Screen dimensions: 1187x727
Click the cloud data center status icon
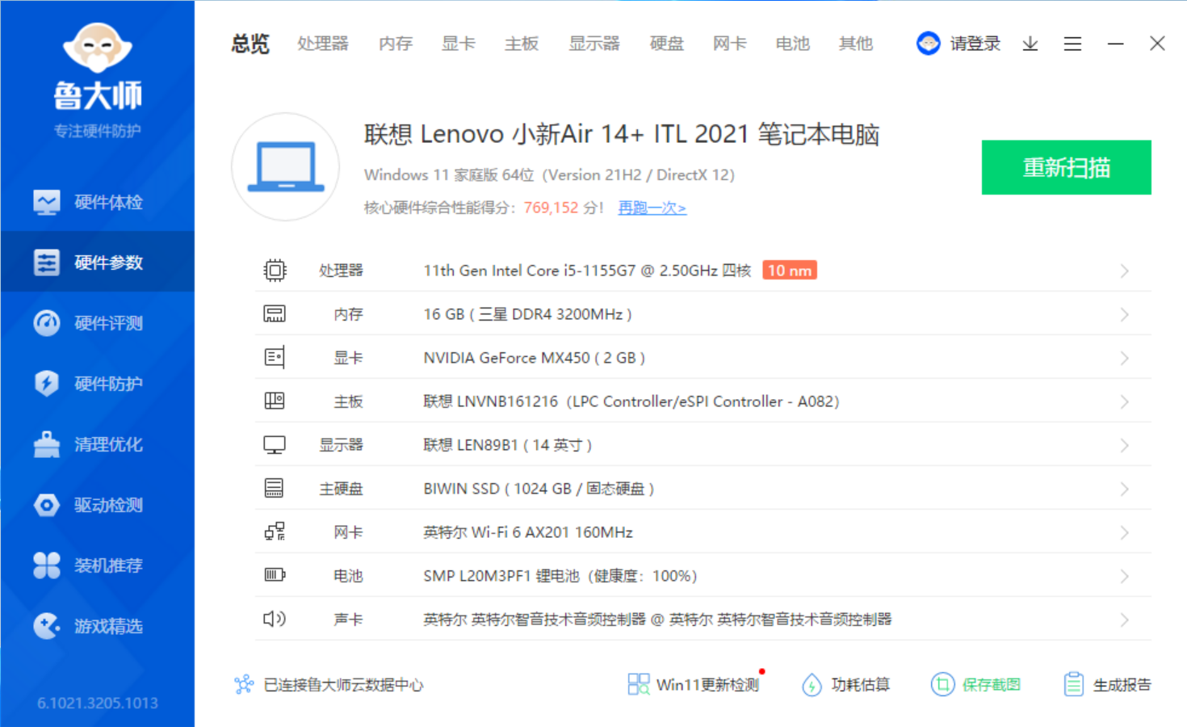pyautogui.click(x=244, y=685)
